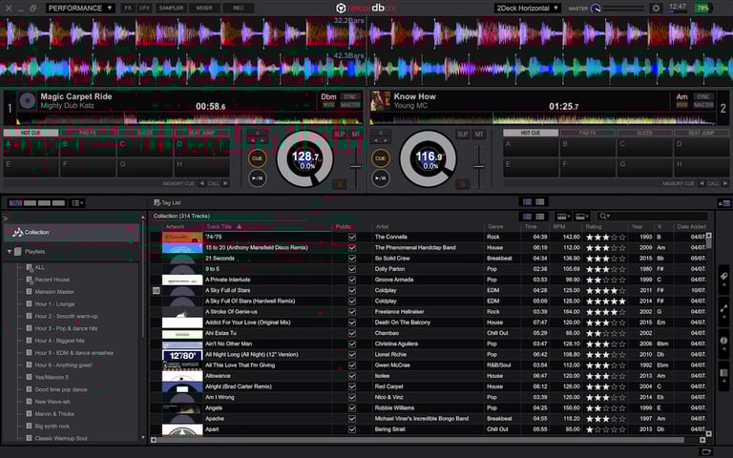
Task: Toggle Public checkbox for Ain't No Other Man
Action: point(352,343)
